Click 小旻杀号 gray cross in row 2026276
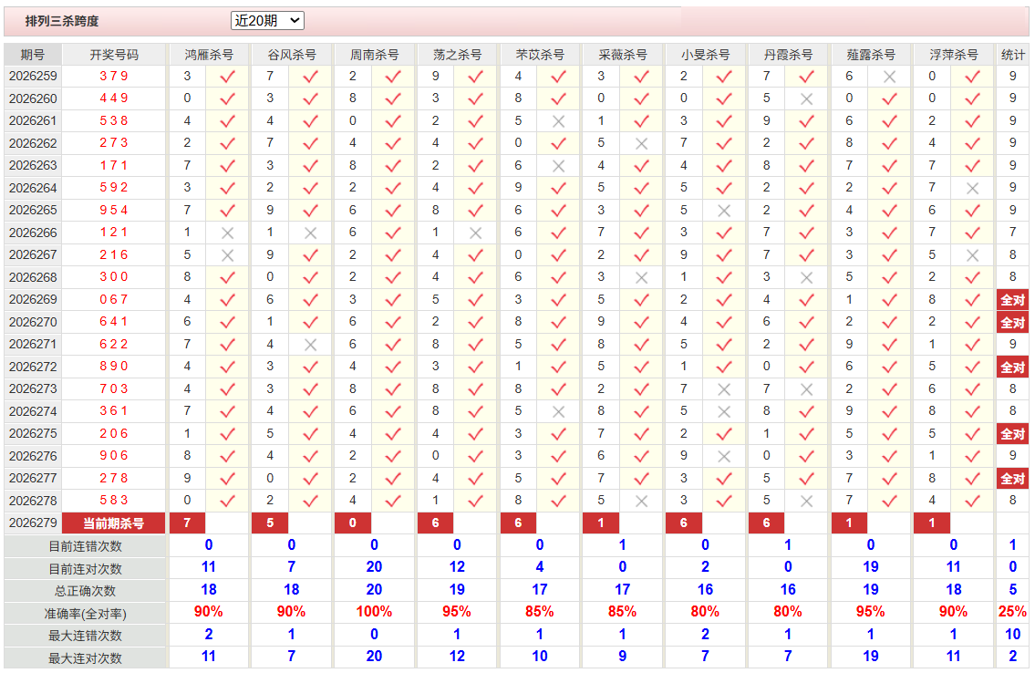Image resolution: width=1035 pixels, height=673 pixels. [x=723, y=456]
